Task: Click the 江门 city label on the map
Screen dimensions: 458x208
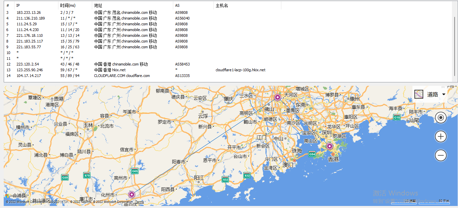Action: 262,137
